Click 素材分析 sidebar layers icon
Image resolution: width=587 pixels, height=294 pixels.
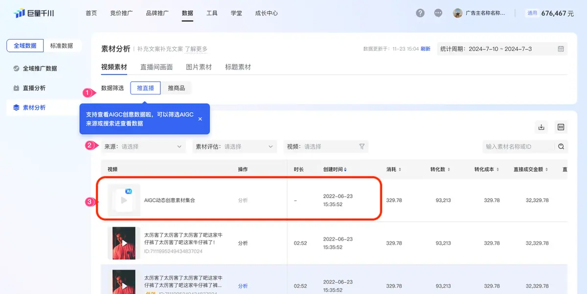pyautogui.click(x=16, y=108)
